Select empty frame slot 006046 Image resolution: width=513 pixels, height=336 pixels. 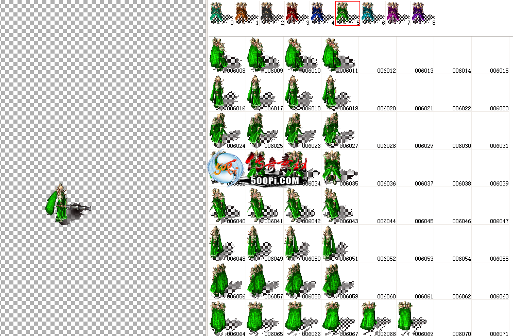(x=453, y=206)
